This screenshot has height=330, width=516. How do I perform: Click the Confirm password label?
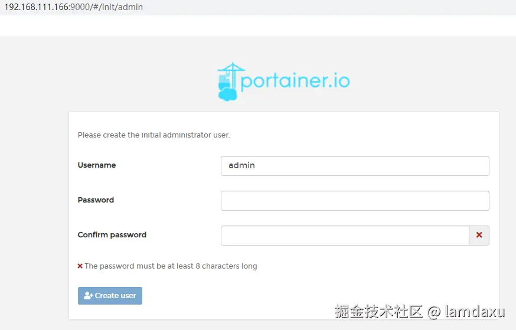click(112, 235)
